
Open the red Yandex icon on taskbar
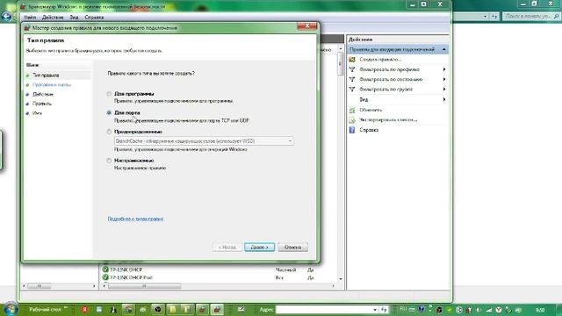(x=85, y=310)
